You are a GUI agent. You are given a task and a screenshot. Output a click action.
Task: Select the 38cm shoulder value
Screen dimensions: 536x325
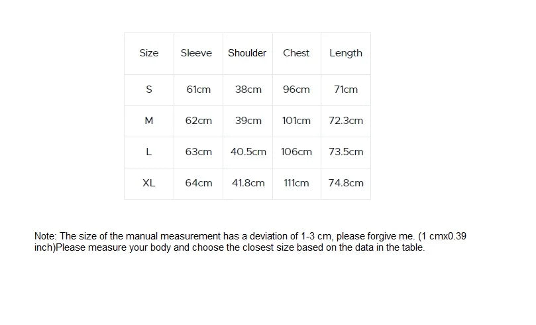pyautogui.click(x=248, y=90)
